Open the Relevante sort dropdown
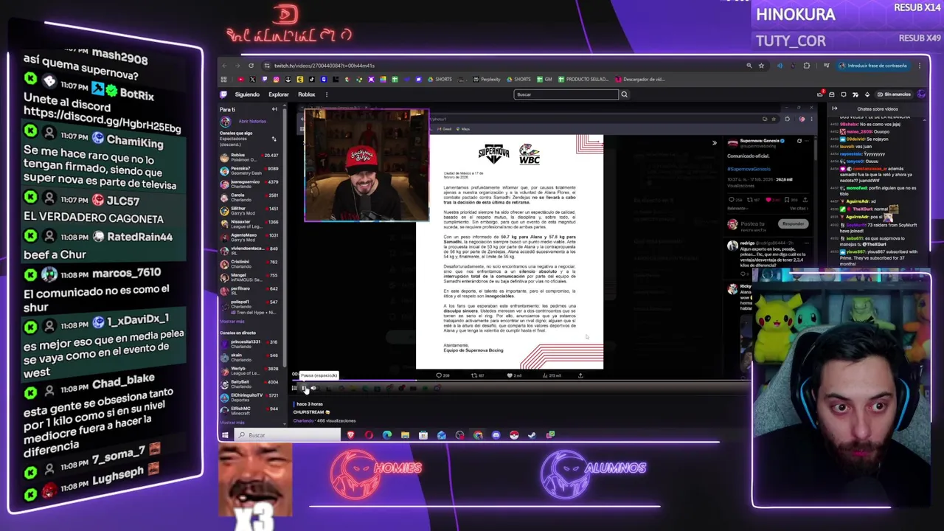 737,208
